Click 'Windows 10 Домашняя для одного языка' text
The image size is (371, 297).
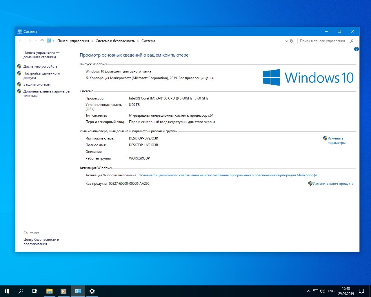(x=118, y=71)
